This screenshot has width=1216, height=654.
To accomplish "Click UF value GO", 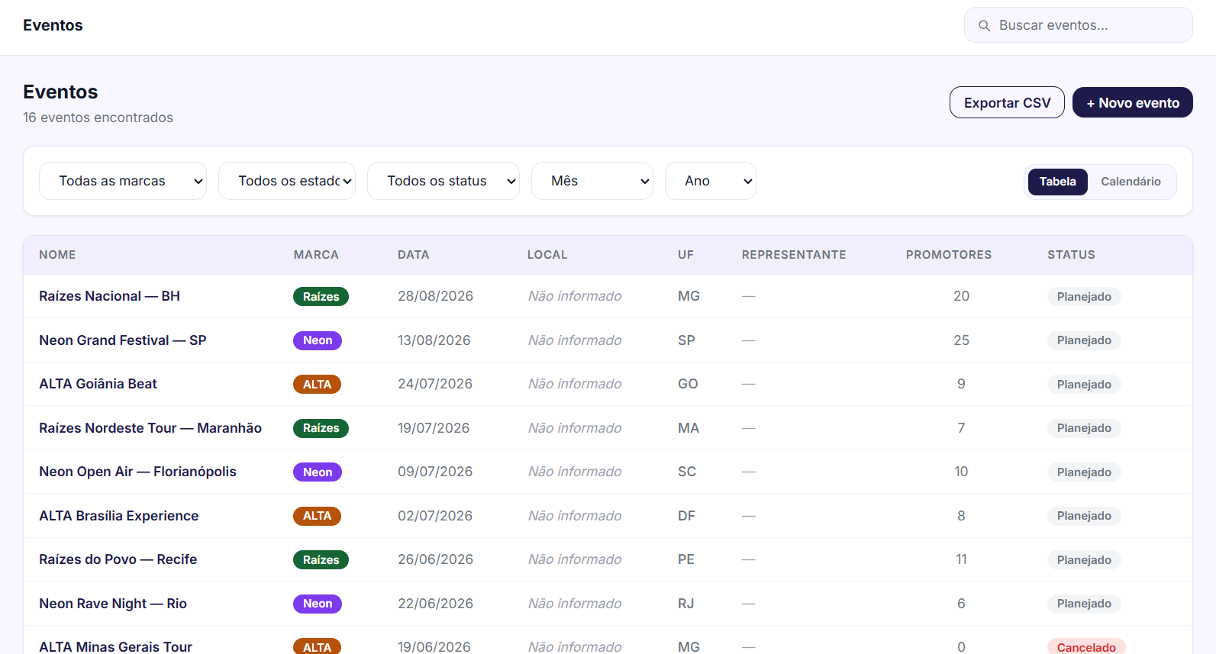I will click(x=688, y=384).
